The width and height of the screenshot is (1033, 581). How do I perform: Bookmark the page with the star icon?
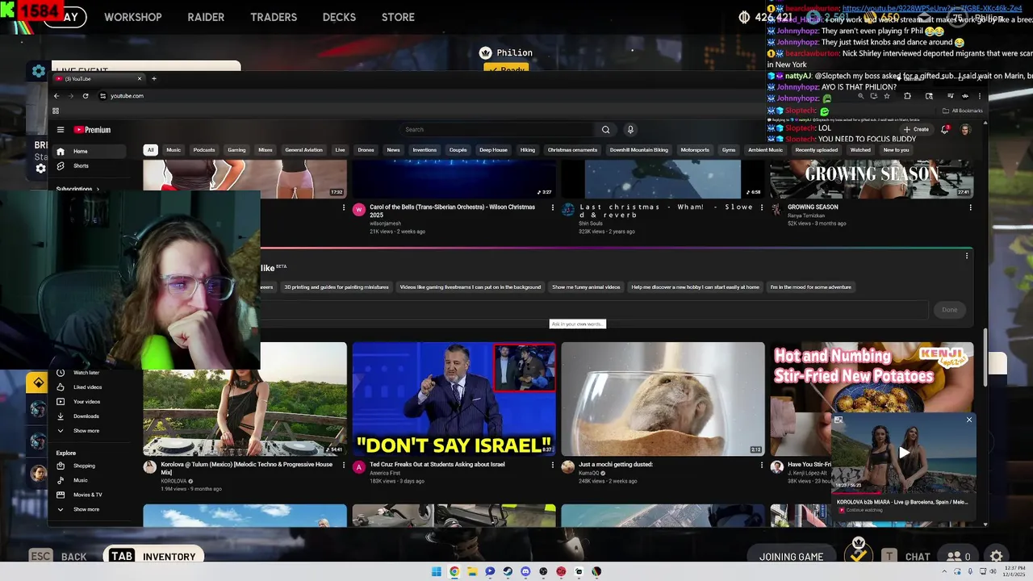click(887, 96)
